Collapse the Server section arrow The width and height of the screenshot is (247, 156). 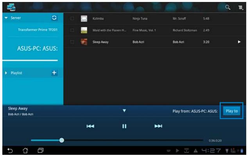coord(6,18)
